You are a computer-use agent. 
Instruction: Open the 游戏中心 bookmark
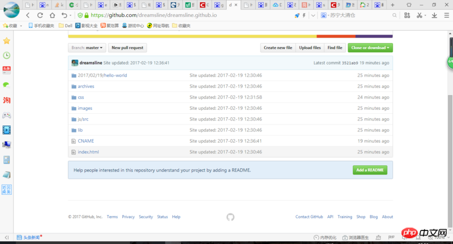click(x=133, y=25)
